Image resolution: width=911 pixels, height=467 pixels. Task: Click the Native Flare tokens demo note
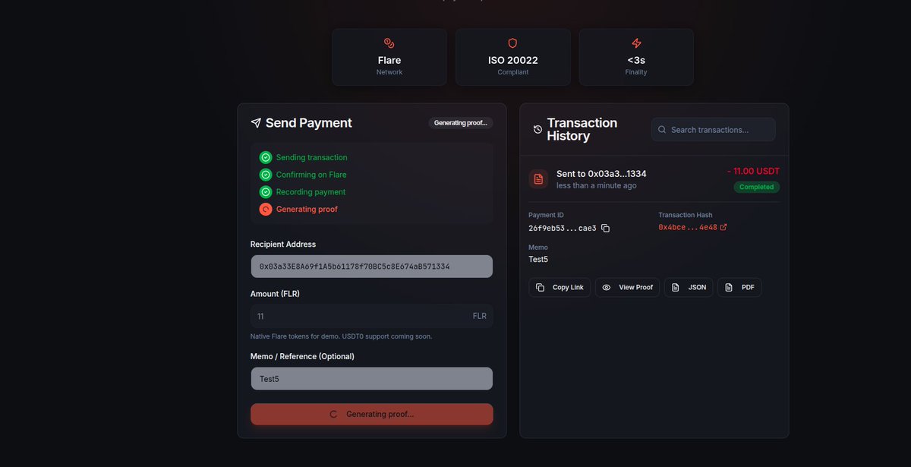[x=341, y=336]
